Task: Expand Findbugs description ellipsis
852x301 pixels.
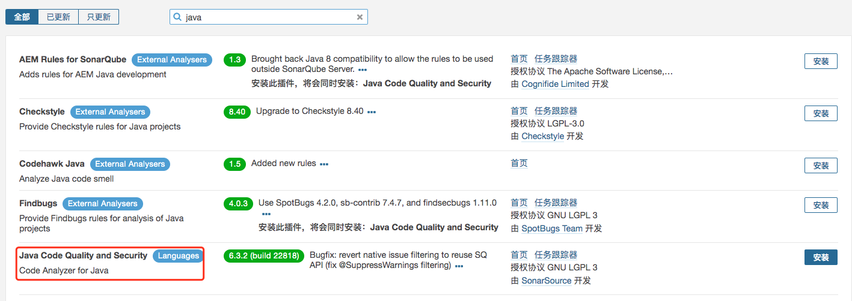Action: point(266,214)
